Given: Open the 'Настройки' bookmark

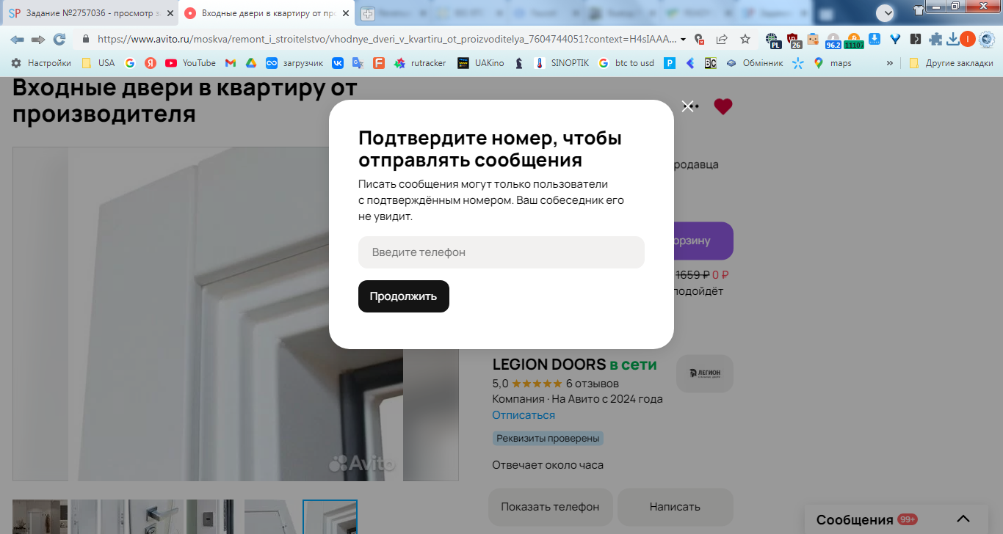Looking at the screenshot, I should [41, 63].
